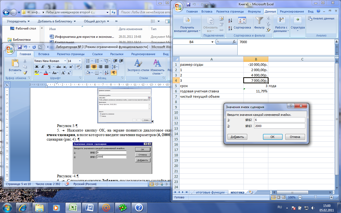Justify paragraph text in Word
This screenshot has width=341, height=213.
[x=106, y=67]
